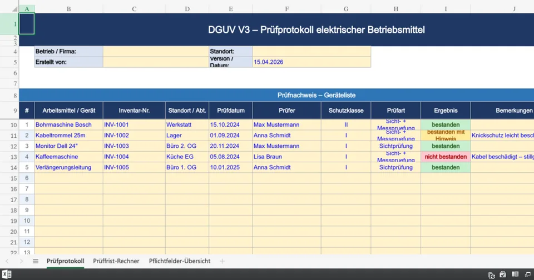Click the date '20.11.2024' cell
This screenshot has height=280, width=534.
(x=231, y=146)
